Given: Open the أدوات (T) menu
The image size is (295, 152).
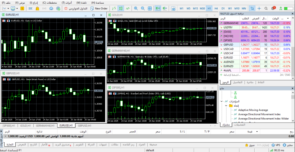Looking at the screenshot, I should (x=67, y=3).
